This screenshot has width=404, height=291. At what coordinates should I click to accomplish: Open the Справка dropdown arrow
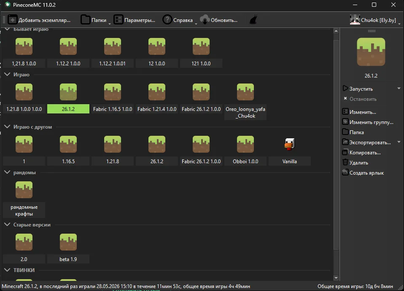click(x=196, y=24)
